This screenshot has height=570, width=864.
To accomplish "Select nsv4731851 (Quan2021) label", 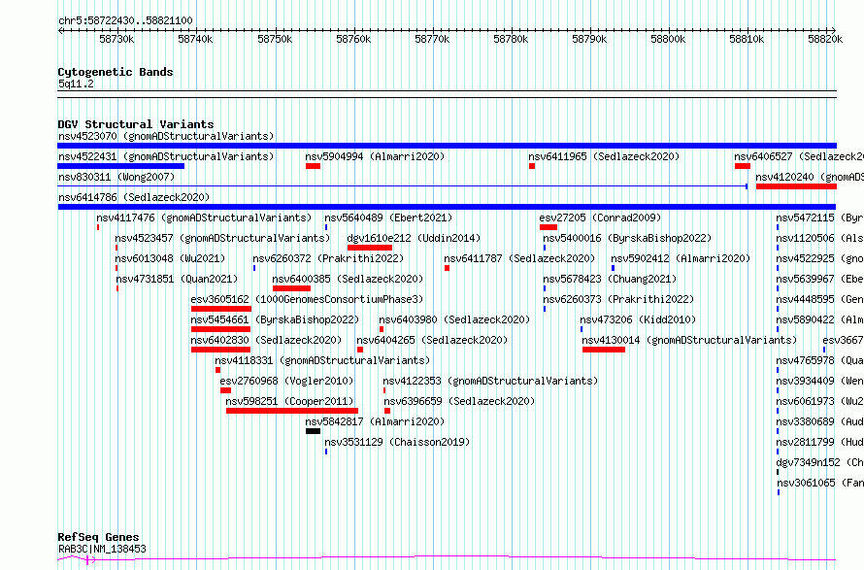I will click(177, 279).
